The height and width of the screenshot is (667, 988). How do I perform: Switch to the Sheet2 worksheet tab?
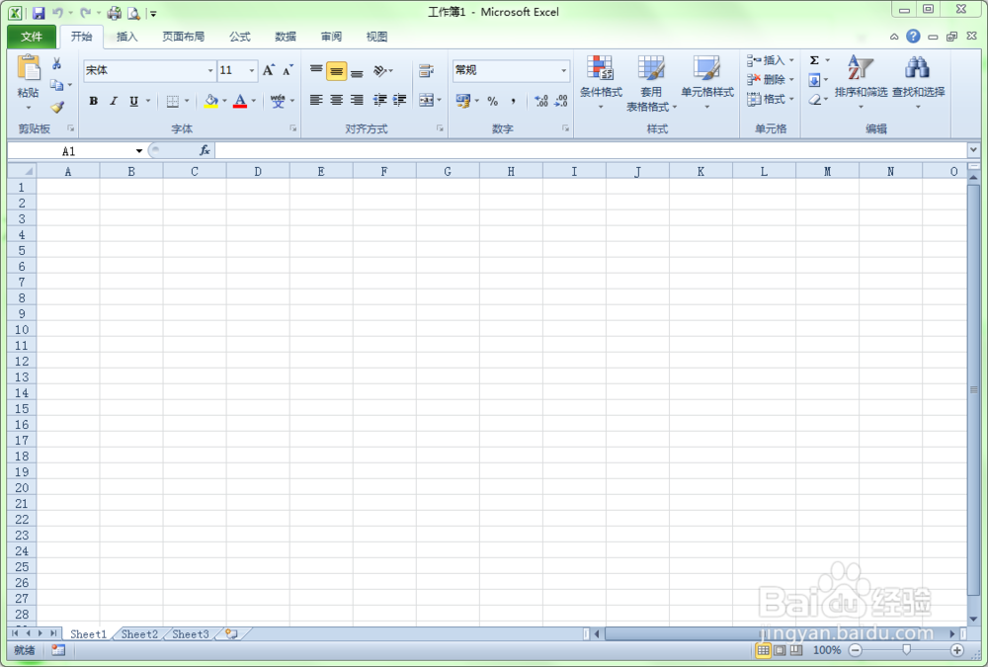point(139,634)
